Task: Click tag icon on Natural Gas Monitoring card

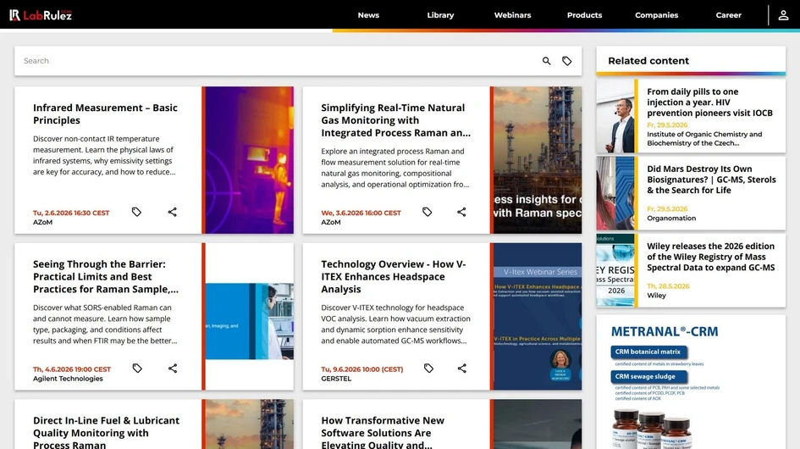Action: point(427,212)
